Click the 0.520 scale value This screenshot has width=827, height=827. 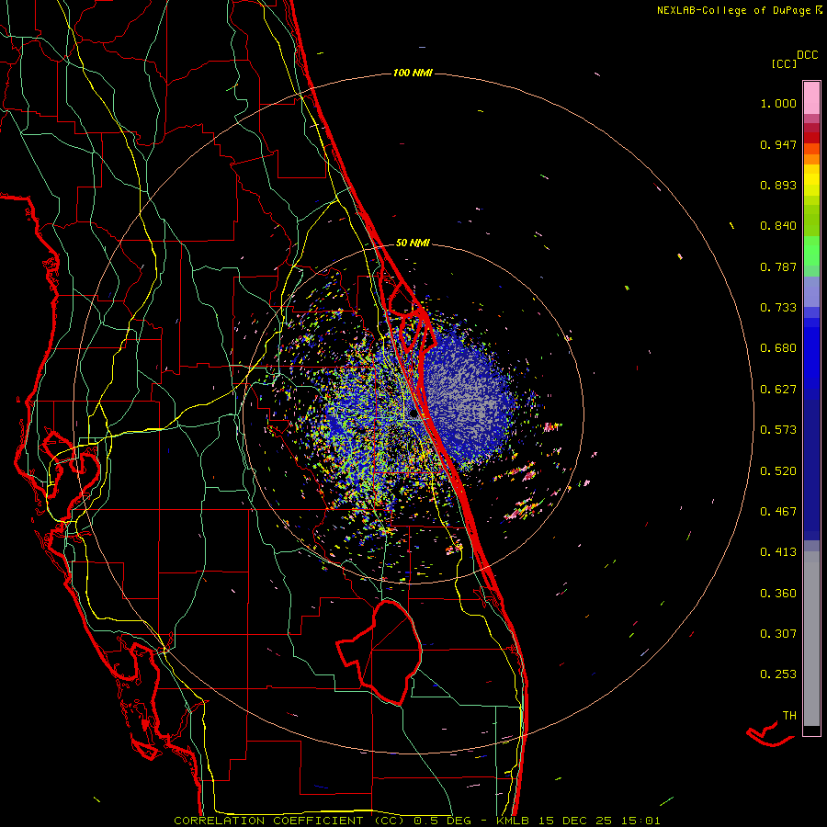778,471
